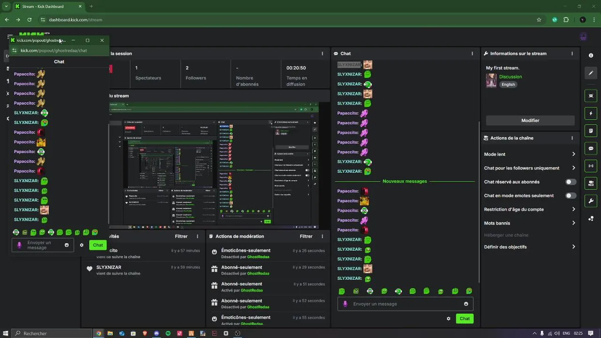Click the English language tag
The width and height of the screenshot is (601, 338).
(508, 84)
